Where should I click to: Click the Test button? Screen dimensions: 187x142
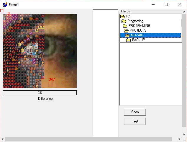click(135, 121)
